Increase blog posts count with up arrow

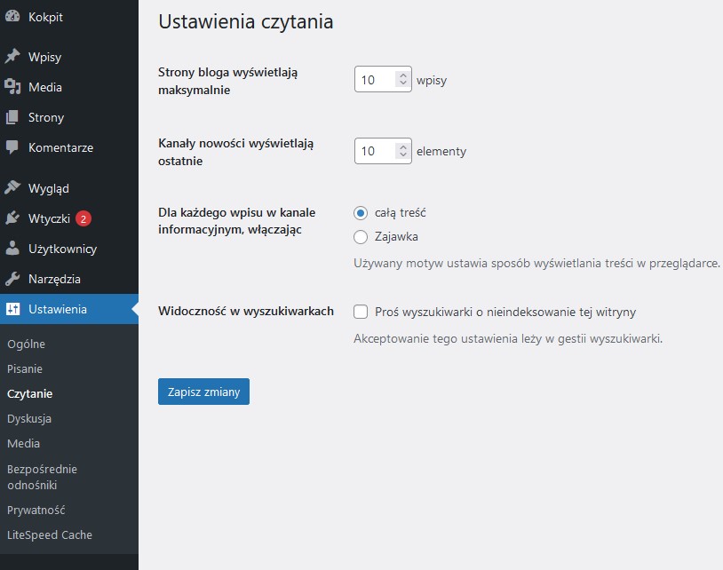click(x=403, y=75)
